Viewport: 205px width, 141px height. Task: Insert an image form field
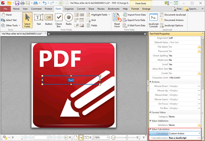82,25
